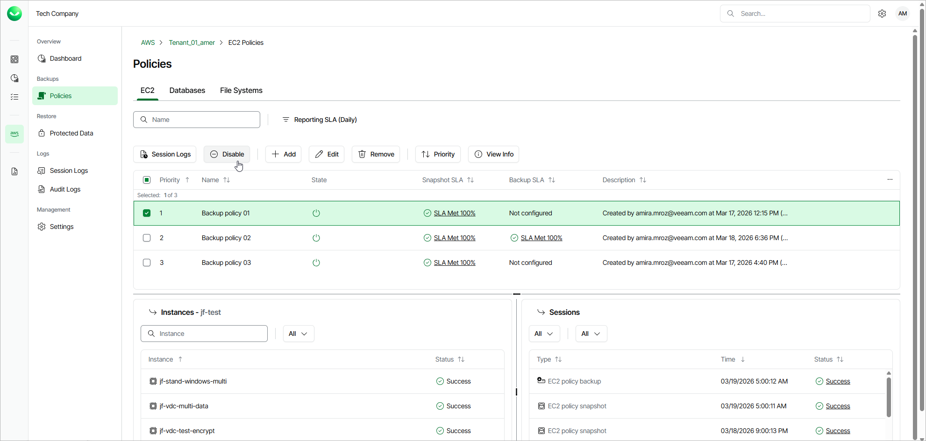Open the Instances status All dropdown
The width and height of the screenshot is (926, 441).
[298, 334]
